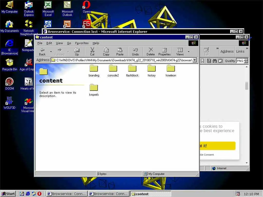
Task: Open the Edit menu
Action: (49, 43)
